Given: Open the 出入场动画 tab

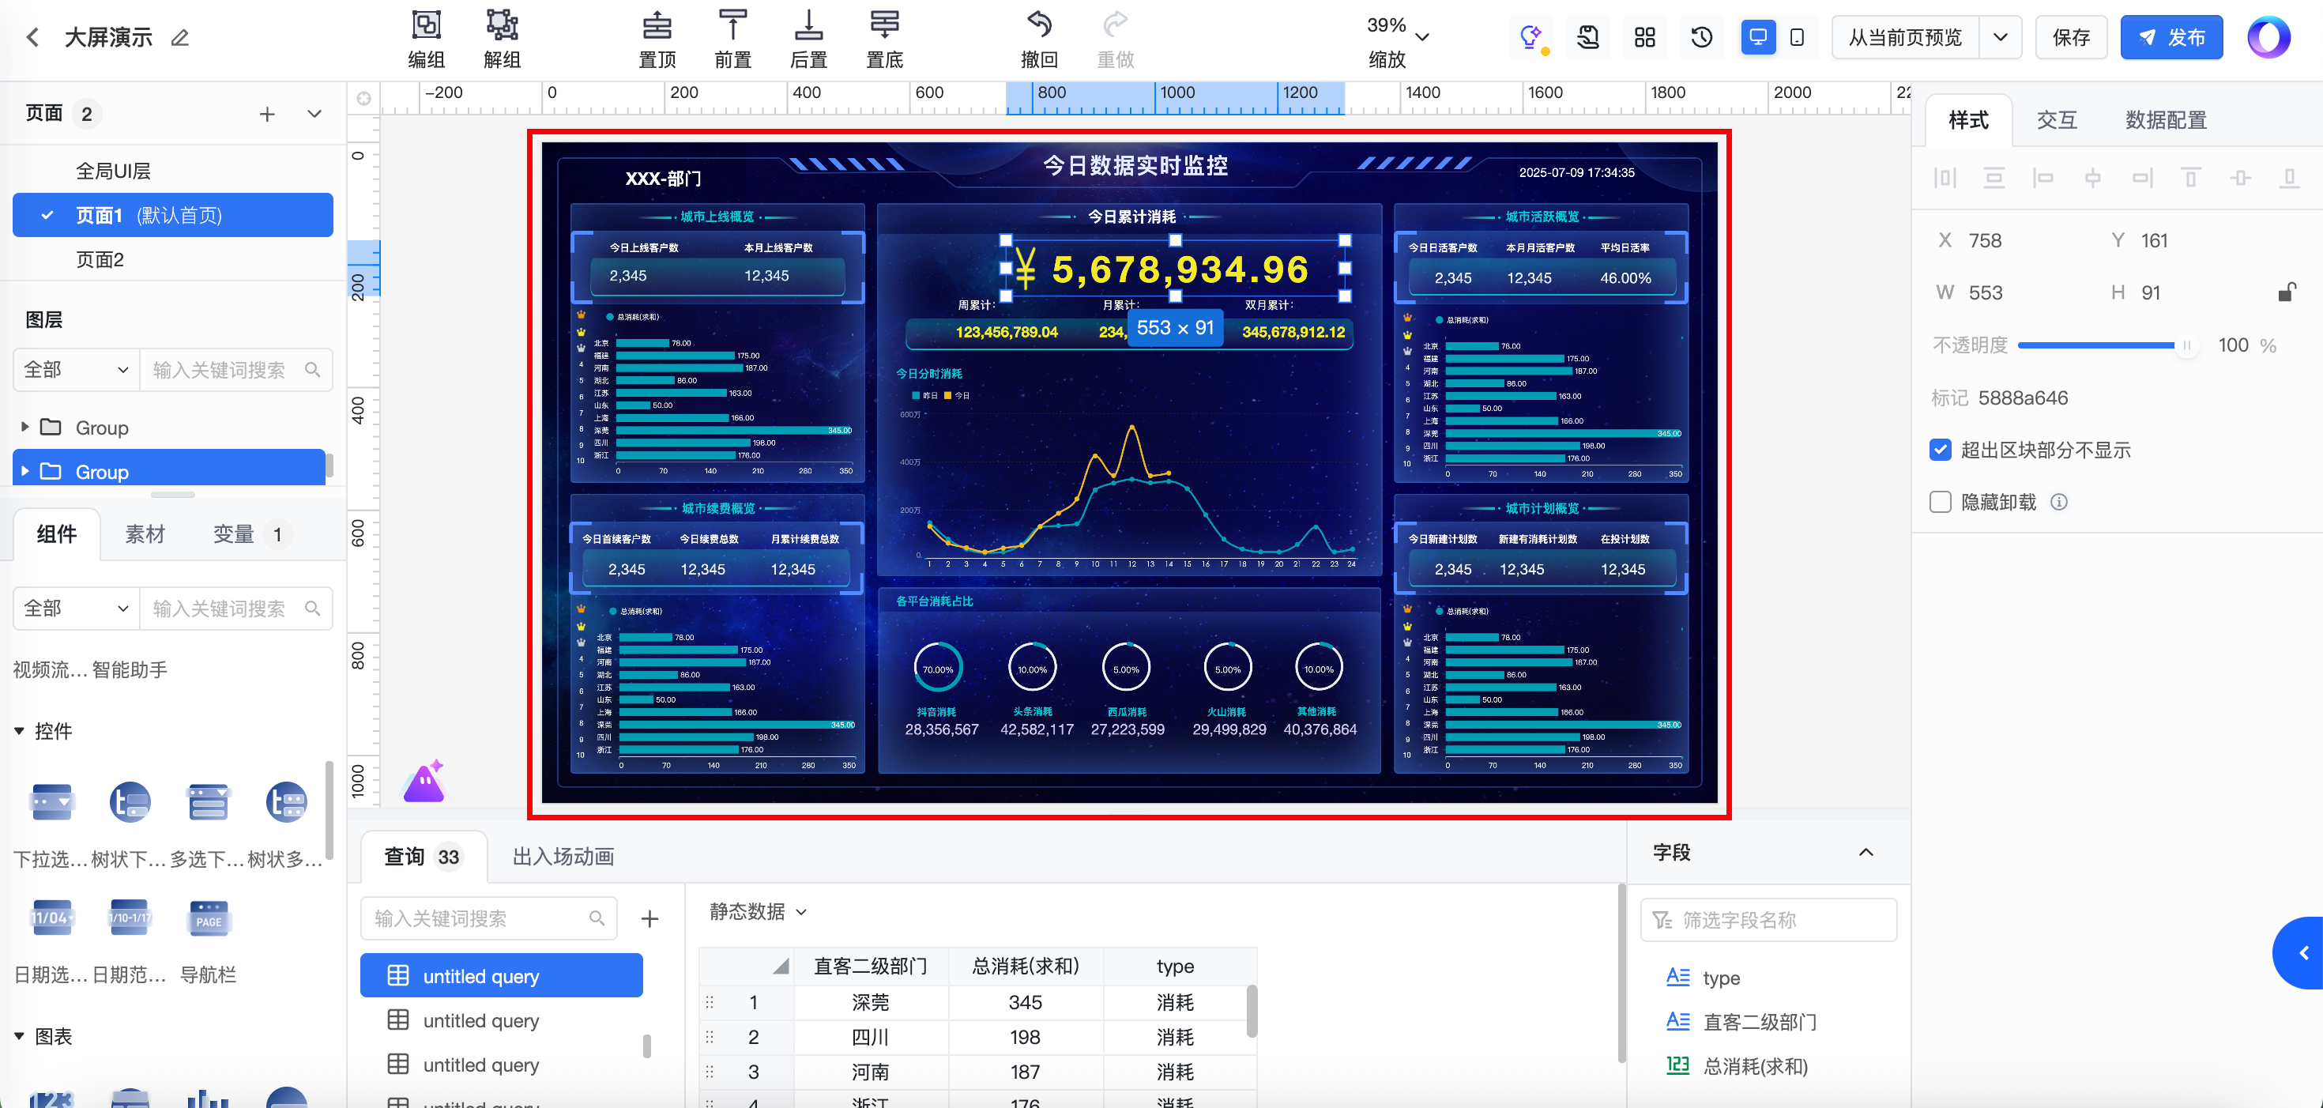Looking at the screenshot, I should [x=563, y=856].
